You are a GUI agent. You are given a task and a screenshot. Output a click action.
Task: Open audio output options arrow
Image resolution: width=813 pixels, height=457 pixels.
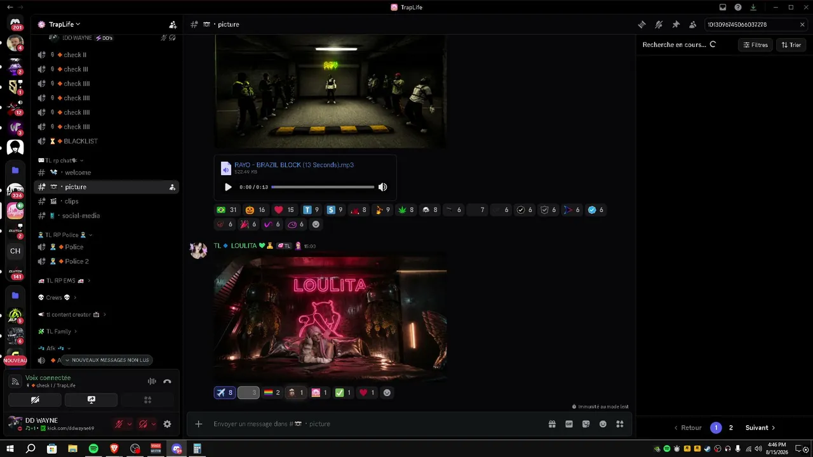click(154, 424)
